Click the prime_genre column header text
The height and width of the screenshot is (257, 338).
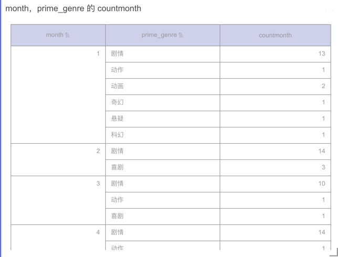coord(159,35)
